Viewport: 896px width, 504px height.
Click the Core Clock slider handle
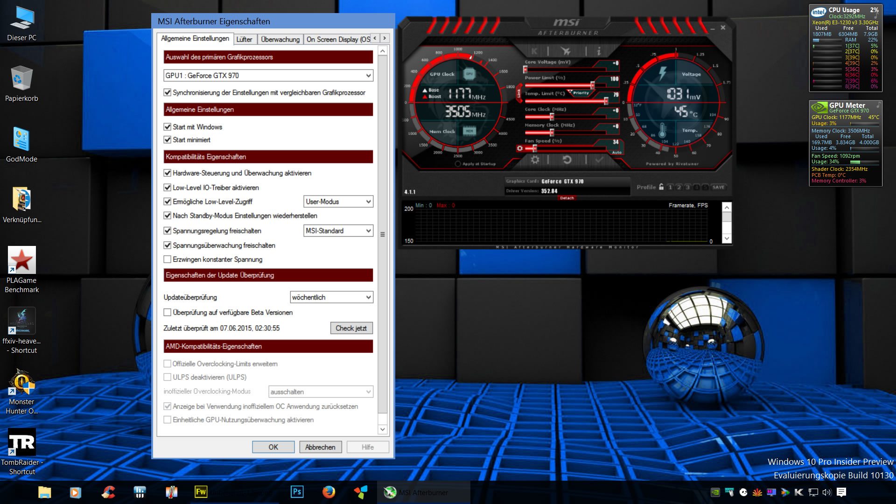click(x=552, y=117)
